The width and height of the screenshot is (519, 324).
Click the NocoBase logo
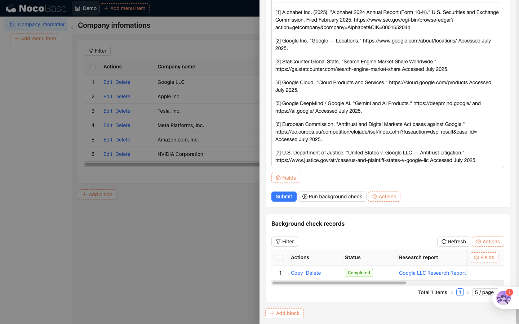click(36, 8)
